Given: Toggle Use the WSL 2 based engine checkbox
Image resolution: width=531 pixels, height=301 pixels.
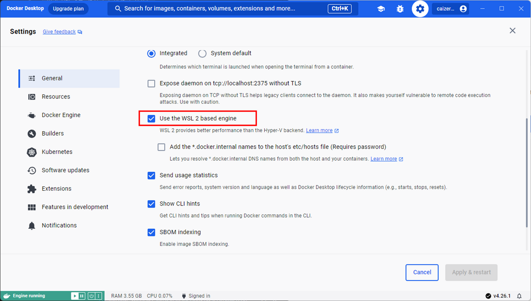Looking at the screenshot, I should click(x=151, y=118).
